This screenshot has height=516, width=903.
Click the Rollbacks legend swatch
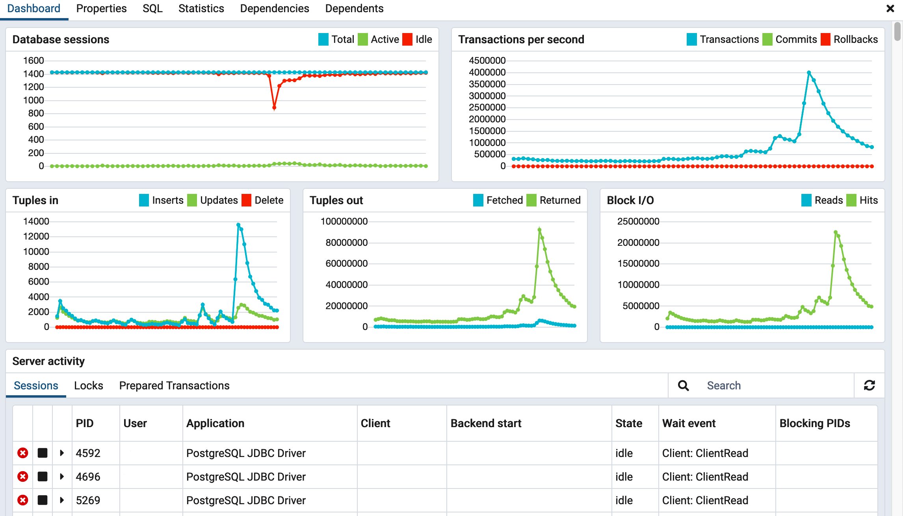tap(826, 39)
